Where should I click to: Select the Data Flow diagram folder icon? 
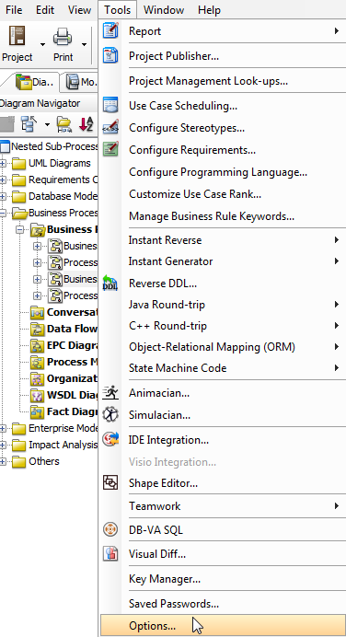[x=38, y=329]
